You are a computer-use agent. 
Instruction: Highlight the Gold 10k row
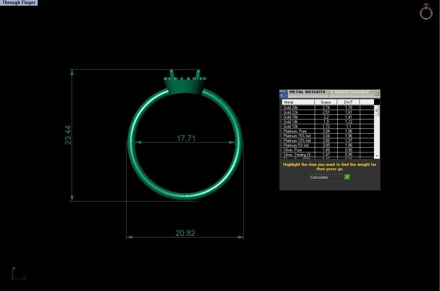[x=328, y=126]
